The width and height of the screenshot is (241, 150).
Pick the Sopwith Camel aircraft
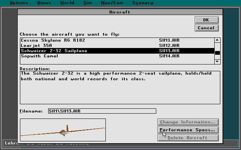point(117,56)
